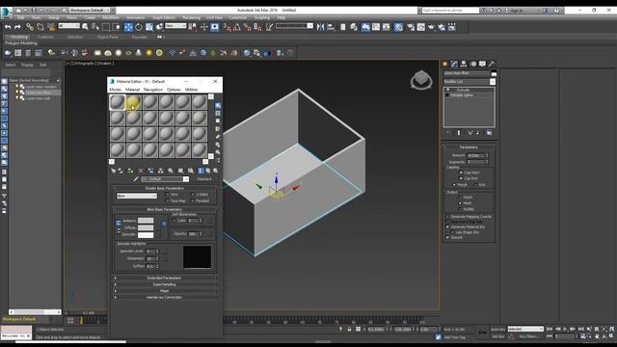Viewport: 617px width, 347px height.
Task: Expand the Maps rollout
Action: click(165, 291)
